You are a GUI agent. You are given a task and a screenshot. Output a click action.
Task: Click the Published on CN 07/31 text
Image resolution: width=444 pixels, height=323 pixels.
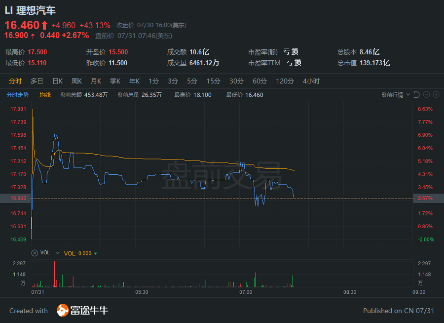pos(399,311)
